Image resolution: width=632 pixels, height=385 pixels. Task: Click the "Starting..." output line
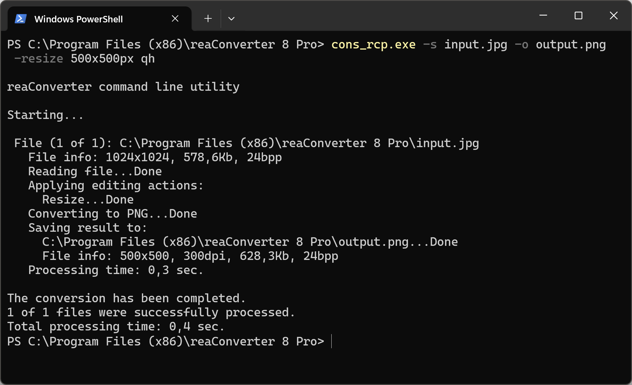[x=45, y=115]
